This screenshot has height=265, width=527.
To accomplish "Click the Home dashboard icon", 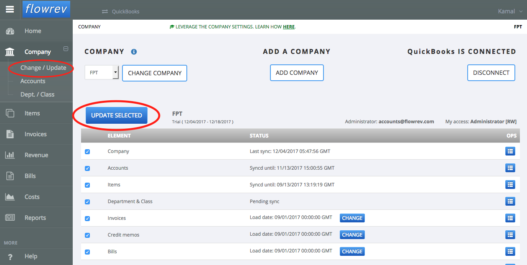I will pyautogui.click(x=10, y=31).
